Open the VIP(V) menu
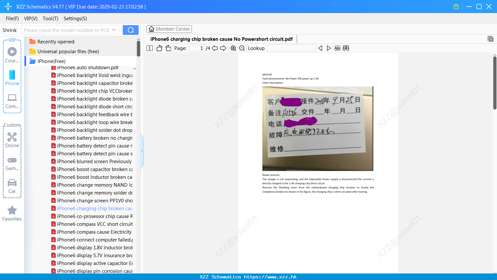 (31, 19)
